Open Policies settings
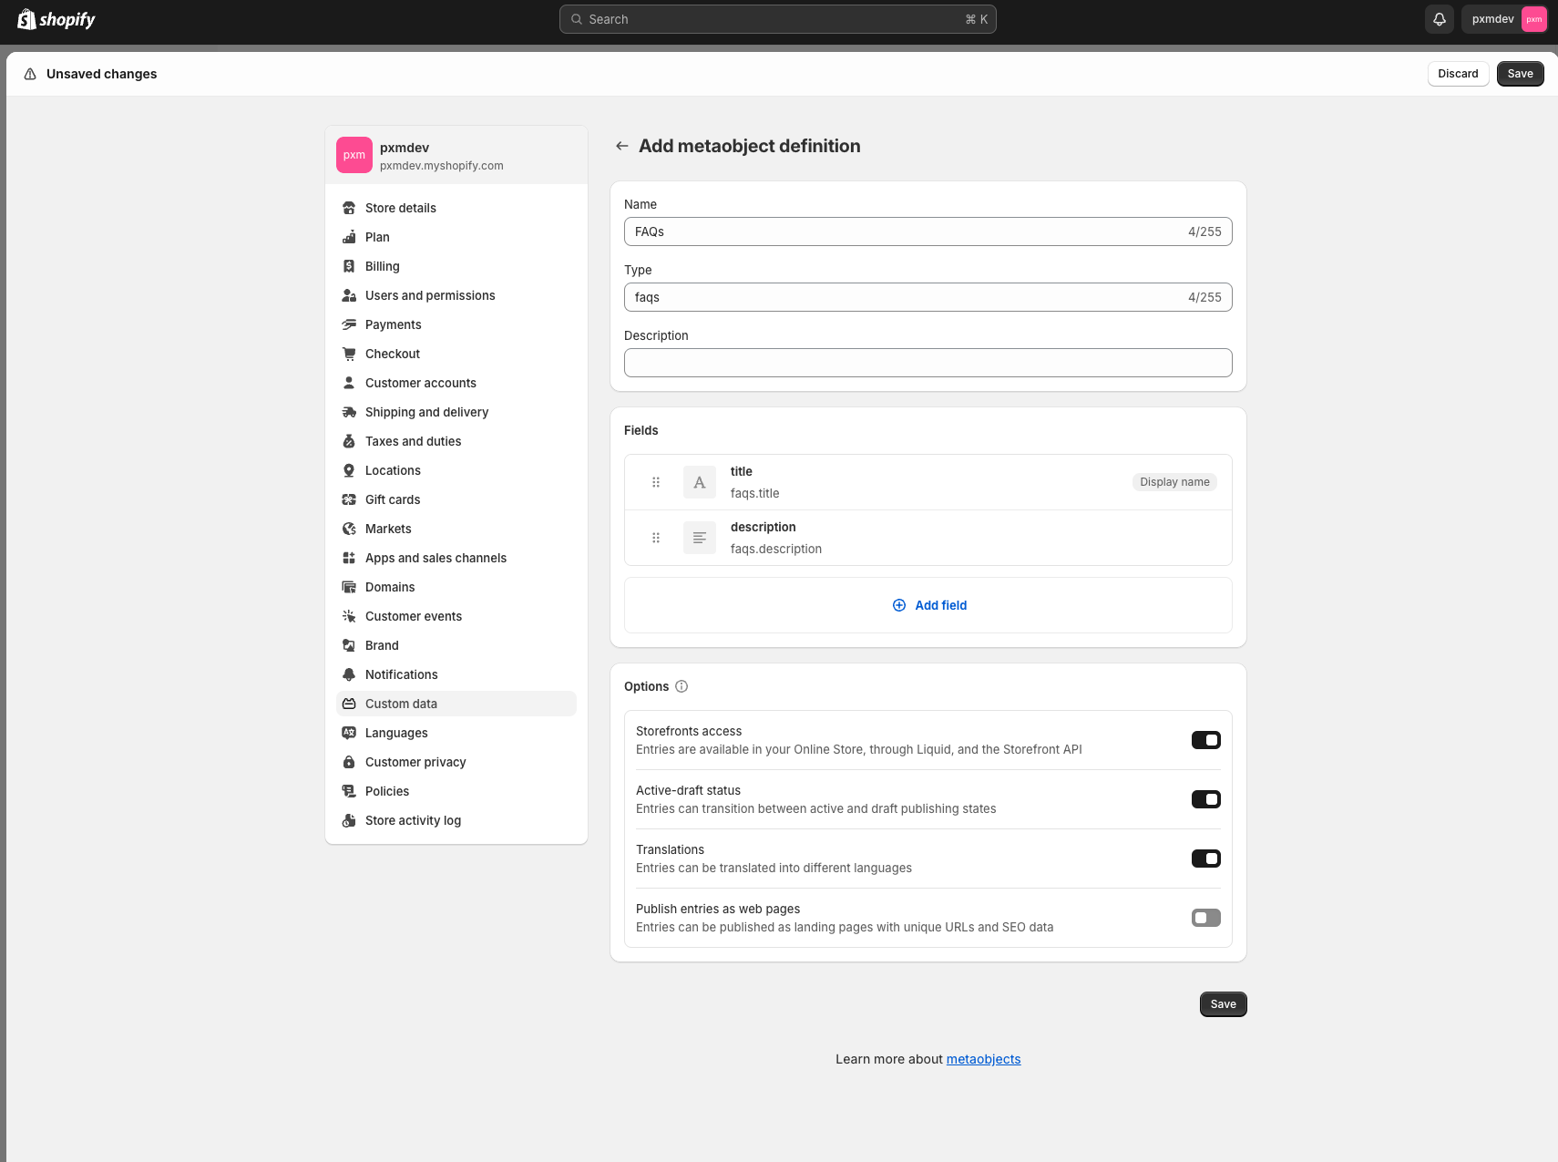This screenshot has width=1558, height=1162. pos(456,791)
